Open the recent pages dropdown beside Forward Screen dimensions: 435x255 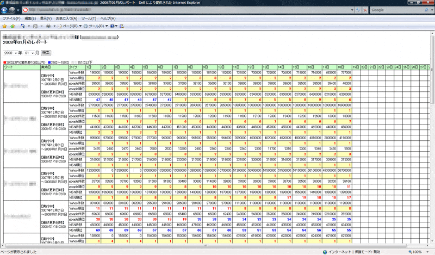(18, 10)
